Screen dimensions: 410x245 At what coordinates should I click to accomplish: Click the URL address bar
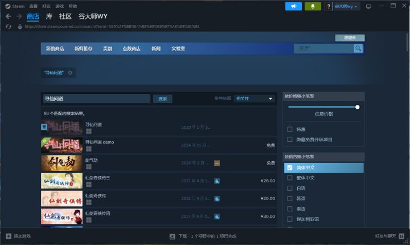click(x=112, y=26)
